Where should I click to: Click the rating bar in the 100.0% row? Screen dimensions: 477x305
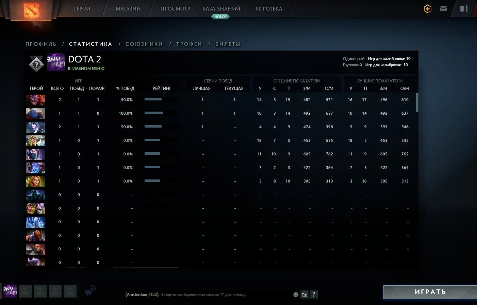(161, 113)
